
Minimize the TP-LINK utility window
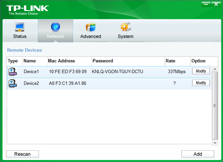(206, 4)
